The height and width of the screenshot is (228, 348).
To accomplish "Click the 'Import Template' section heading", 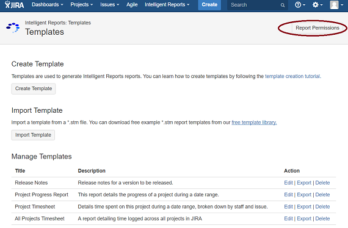I will tap(37, 110).
